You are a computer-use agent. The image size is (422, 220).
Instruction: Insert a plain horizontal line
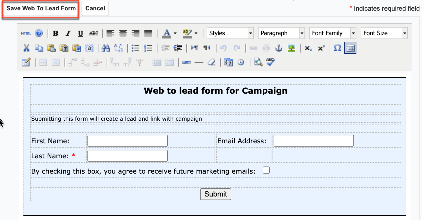(199, 63)
